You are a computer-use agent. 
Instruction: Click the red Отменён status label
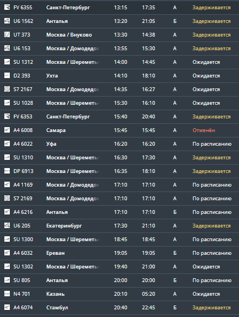pyautogui.click(x=204, y=130)
